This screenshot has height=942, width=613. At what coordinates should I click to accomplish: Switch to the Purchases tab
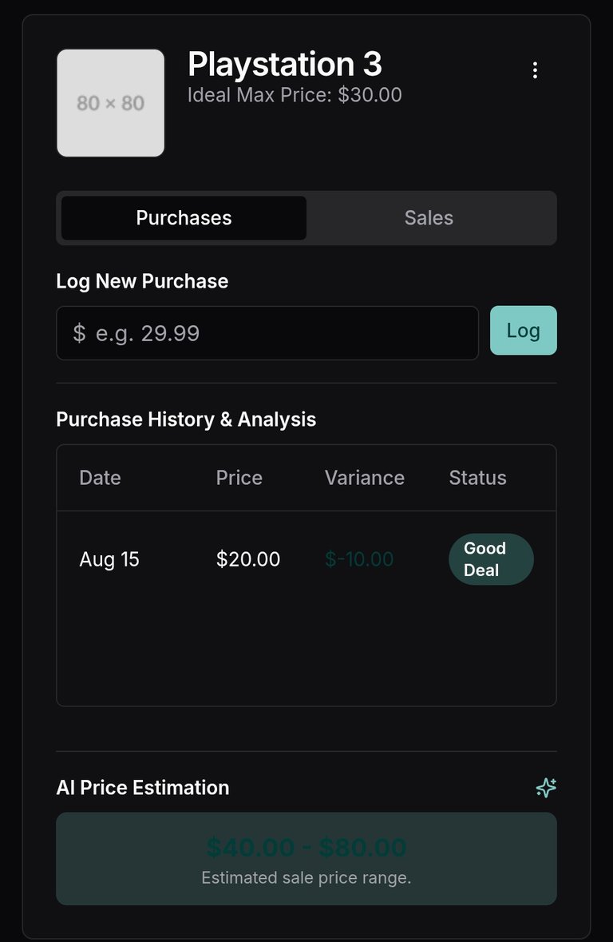click(x=184, y=217)
